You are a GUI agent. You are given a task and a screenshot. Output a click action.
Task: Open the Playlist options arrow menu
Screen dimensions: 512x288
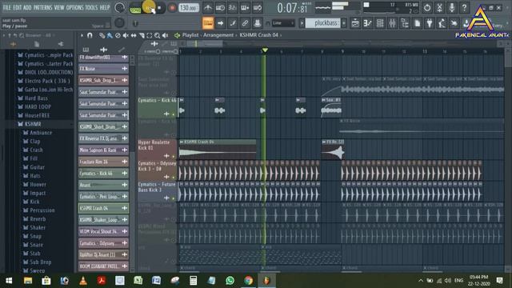[x=82, y=35]
